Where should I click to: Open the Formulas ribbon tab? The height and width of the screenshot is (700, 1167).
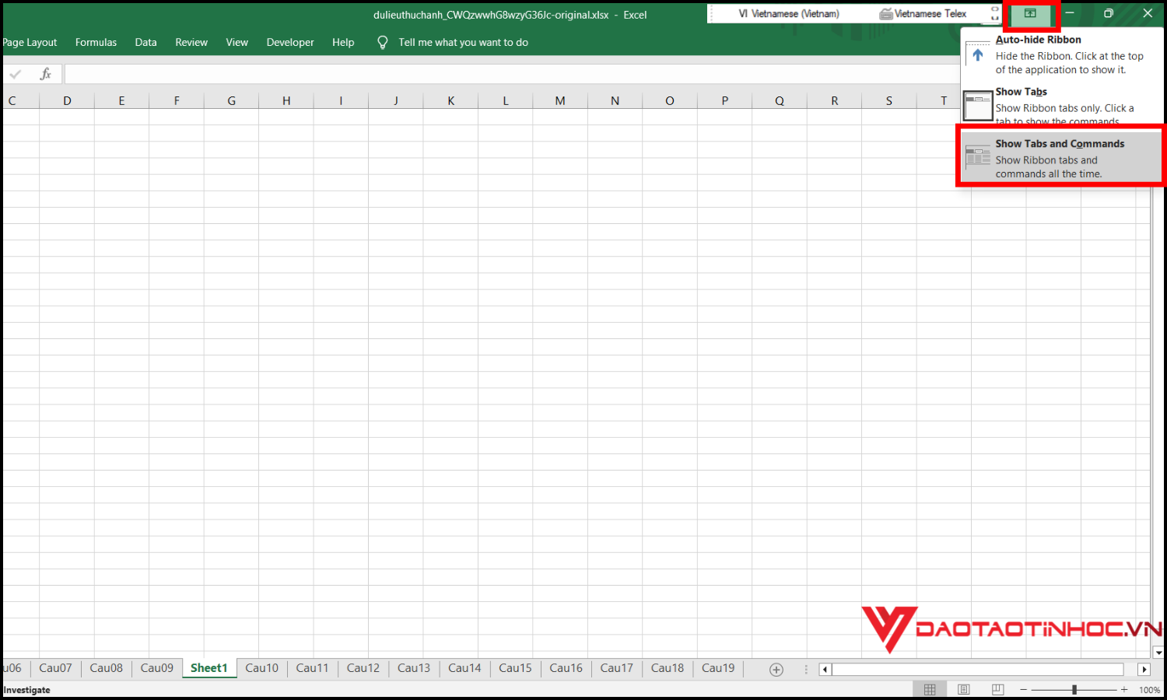pyautogui.click(x=96, y=43)
